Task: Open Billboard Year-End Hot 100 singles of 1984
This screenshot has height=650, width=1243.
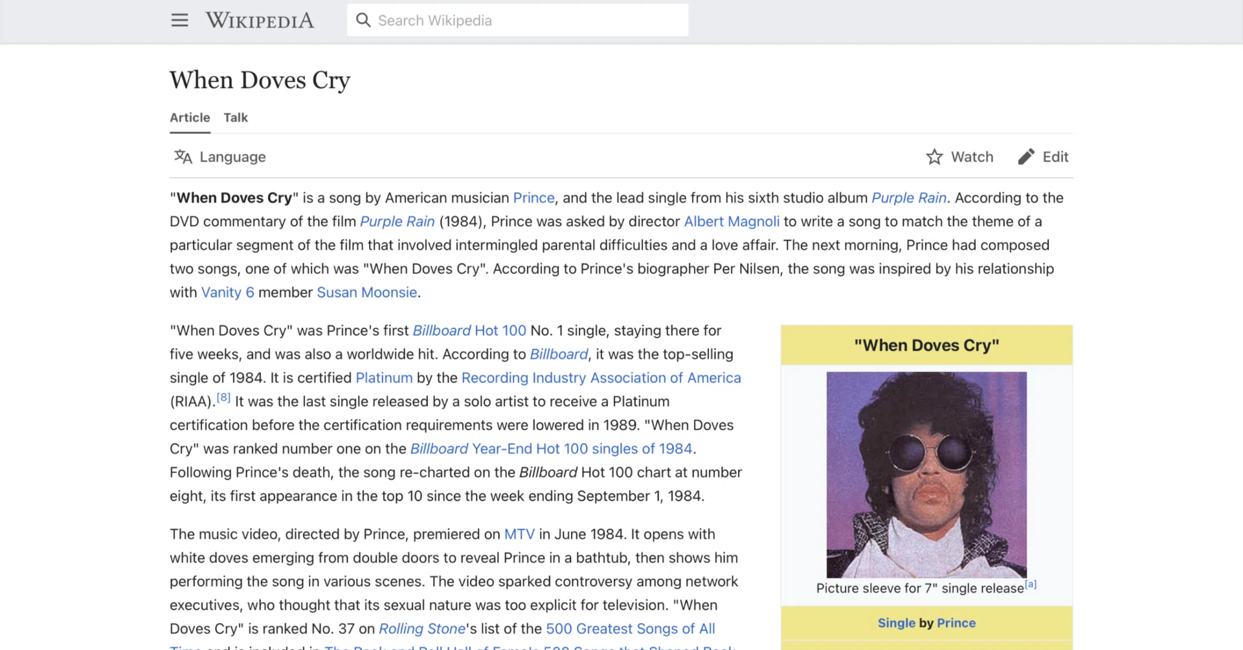Action: coord(552,449)
